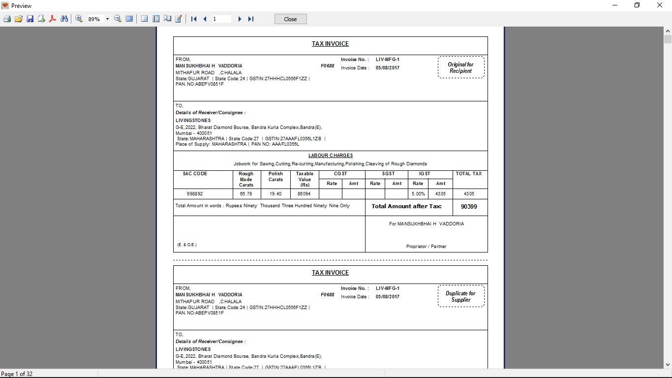The height and width of the screenshot is (378, 672).
Task: Click the Edit page pencil icon
Action: tap(179, 19)
